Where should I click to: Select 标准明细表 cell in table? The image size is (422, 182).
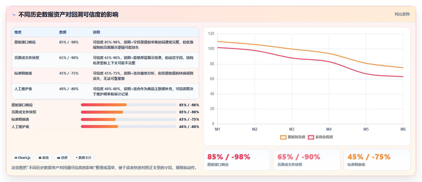tap(23, 73)
